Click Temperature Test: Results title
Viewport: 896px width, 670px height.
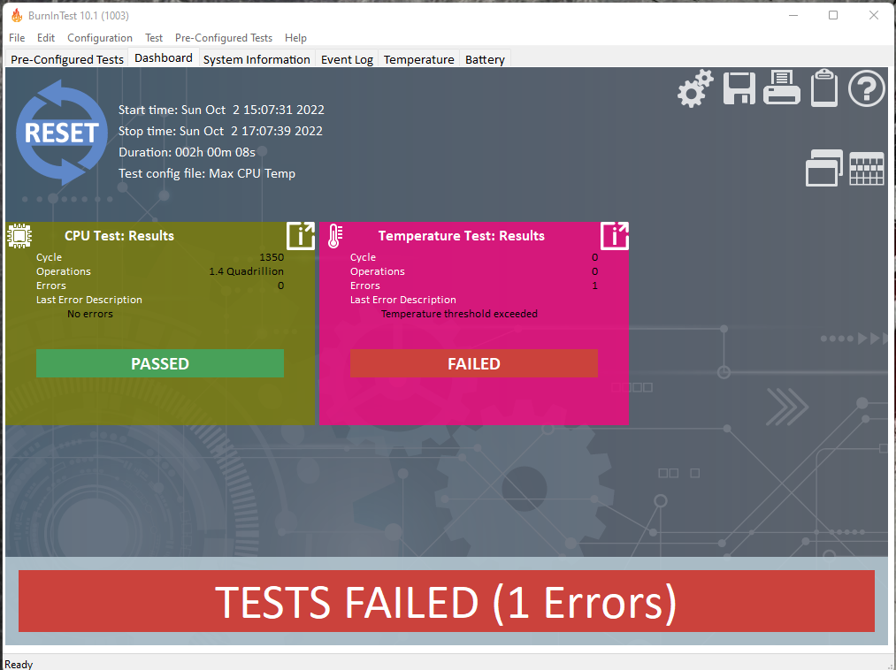point(461,236)
